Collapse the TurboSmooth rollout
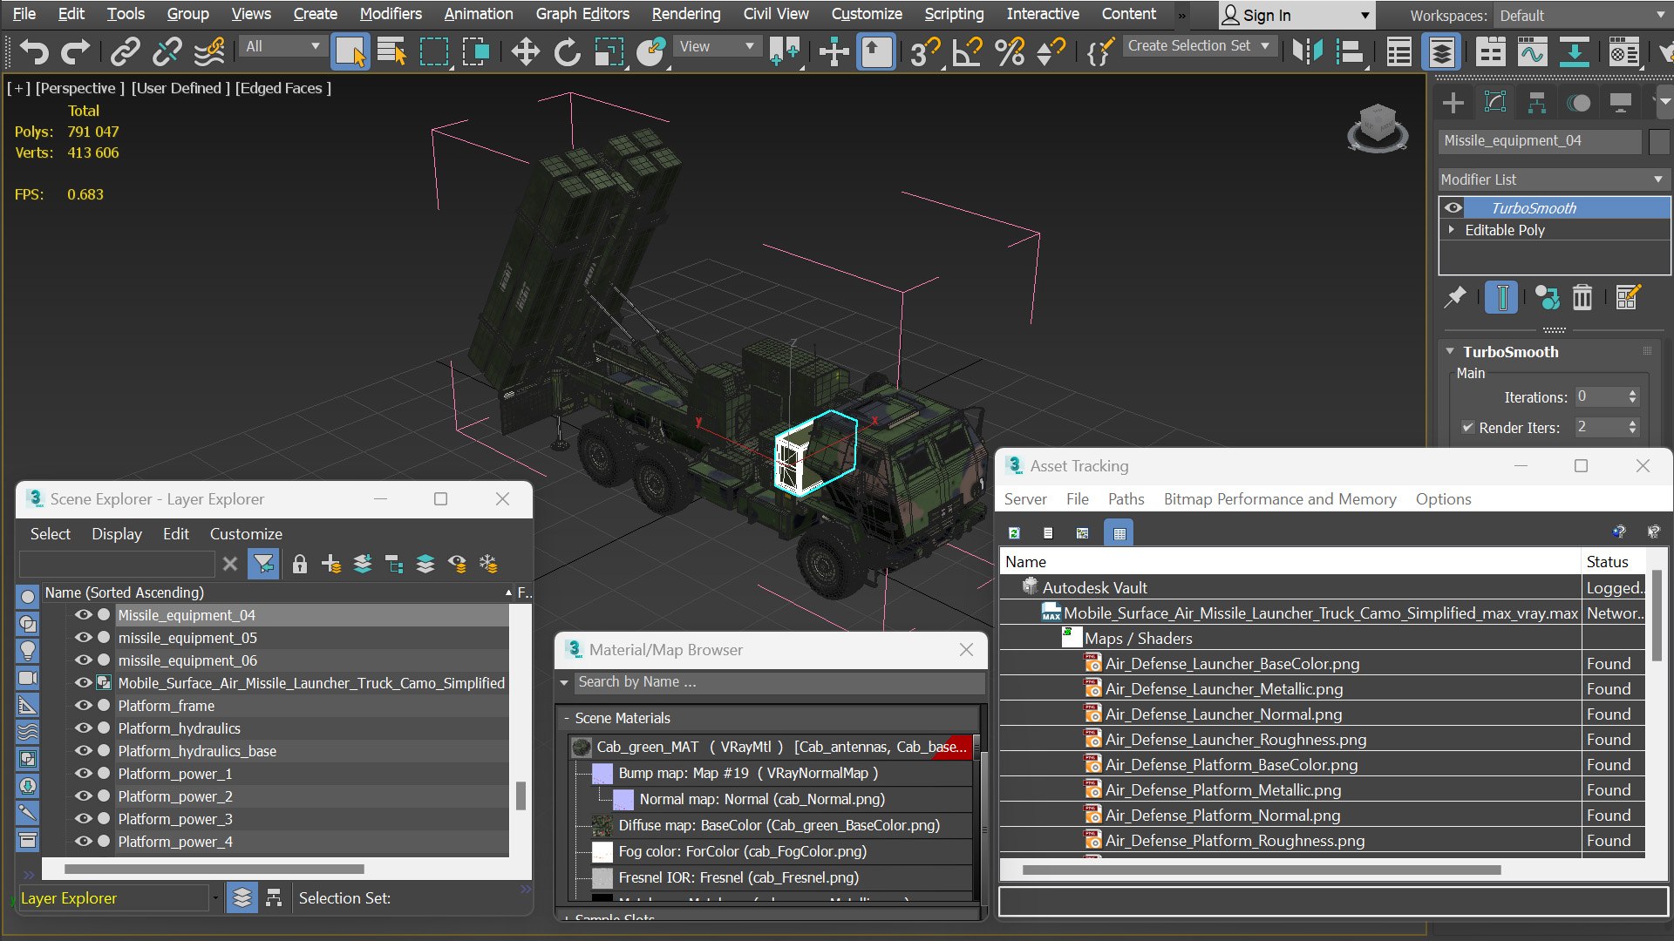 [1450, 352]
